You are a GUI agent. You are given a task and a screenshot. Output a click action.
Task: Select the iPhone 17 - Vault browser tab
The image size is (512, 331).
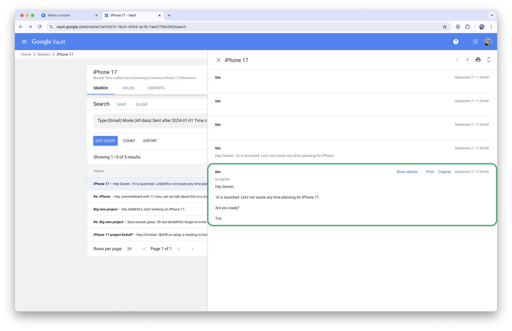click(x=133, y=15)
